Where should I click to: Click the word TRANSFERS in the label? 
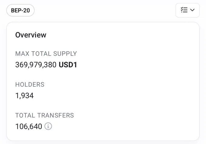click(x=55, y=115)
